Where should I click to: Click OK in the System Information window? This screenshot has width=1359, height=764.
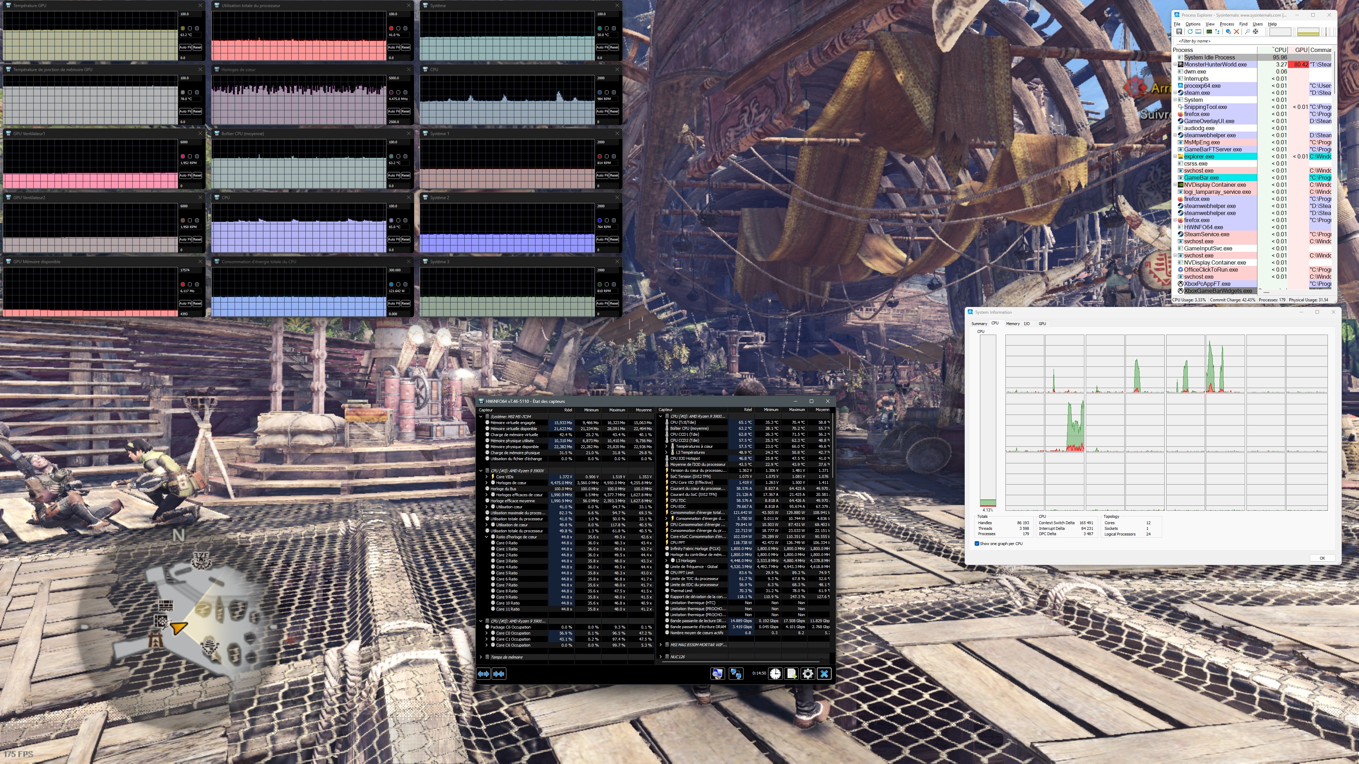[x=1322, y=558]
